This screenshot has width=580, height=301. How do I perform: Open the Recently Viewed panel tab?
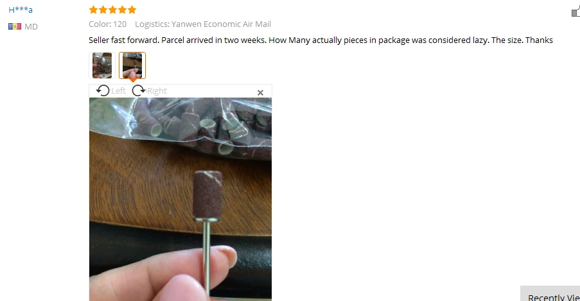click(550, 293)
